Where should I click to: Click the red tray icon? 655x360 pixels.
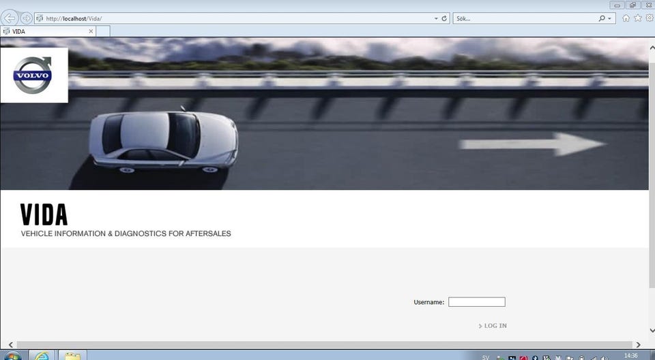click(523, 358)
